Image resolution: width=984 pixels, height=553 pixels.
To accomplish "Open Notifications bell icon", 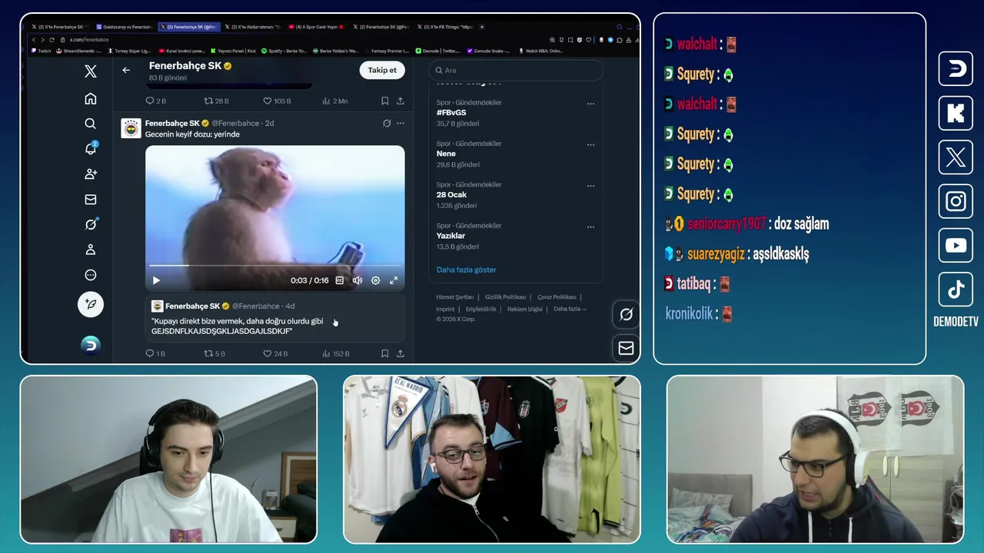I will click(x=91, y=149).
